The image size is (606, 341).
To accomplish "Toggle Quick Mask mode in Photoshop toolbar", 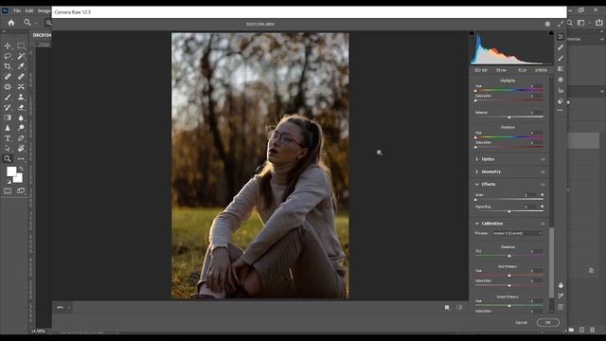I will pos(8,191).
